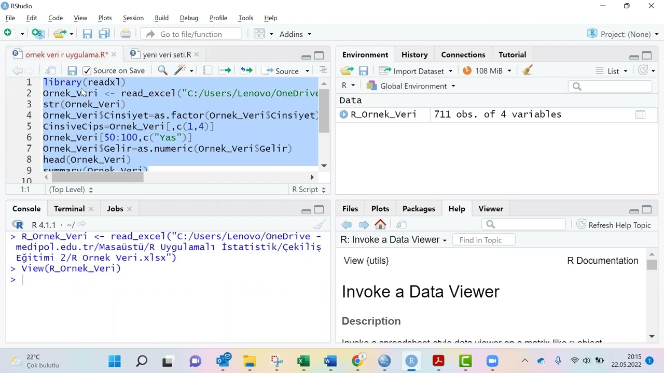Image resolution: width=664 pixels, height=373 pixels.
Task: View R_Ornek_Veri data table grid icon
Action: 640,114
